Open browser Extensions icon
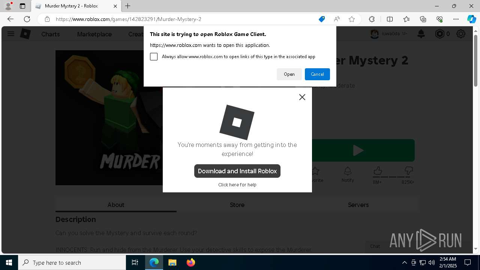The height and width of the screenshot is (270, 480). click(x=372, y=19)
